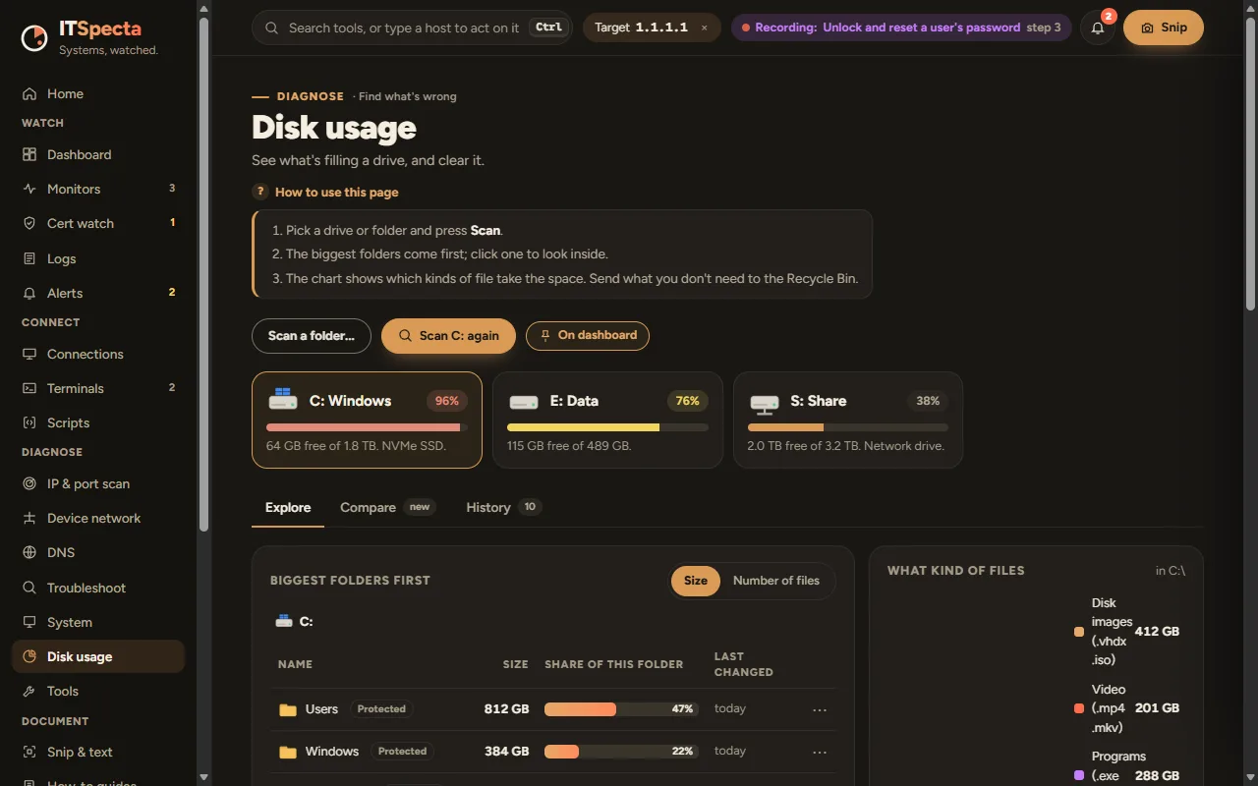1258x786 pixels.
Task: Pin page with On dashboard button
Action: coord(588,335)
